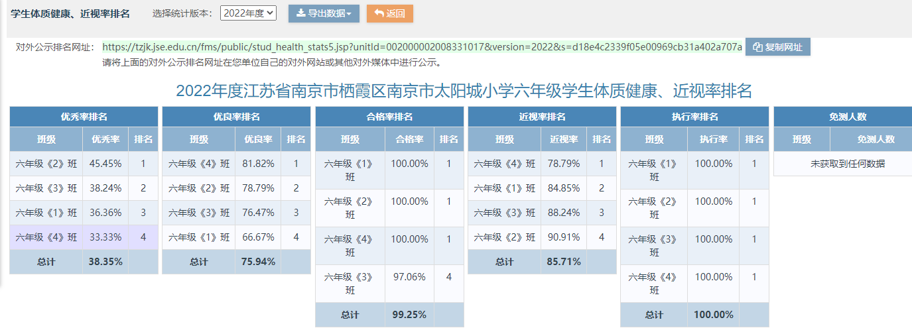Viewport: 912px width, 332px height.
Task: Click the 38.35% total excellent rate
Action: click(105, 262)
